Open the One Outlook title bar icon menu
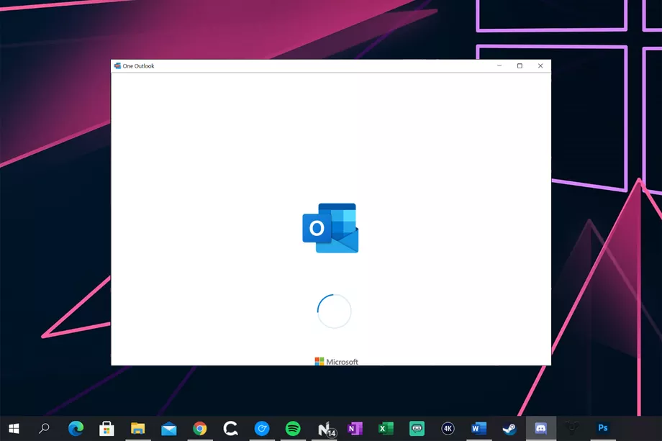The image size is (662, 441). (117, 66)
